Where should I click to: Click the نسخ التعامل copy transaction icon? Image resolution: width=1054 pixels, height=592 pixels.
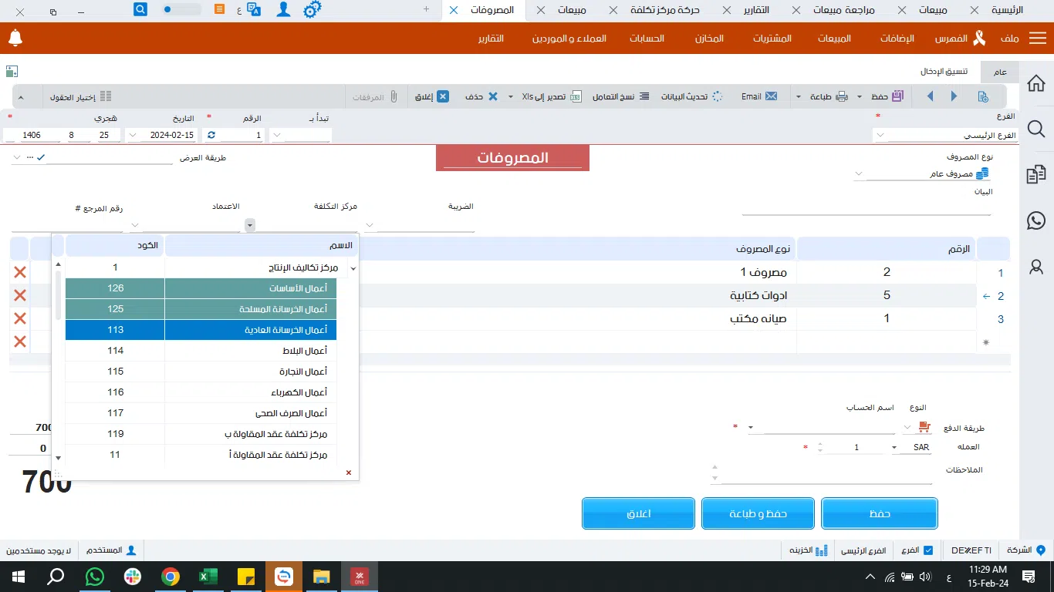point(646,96)
